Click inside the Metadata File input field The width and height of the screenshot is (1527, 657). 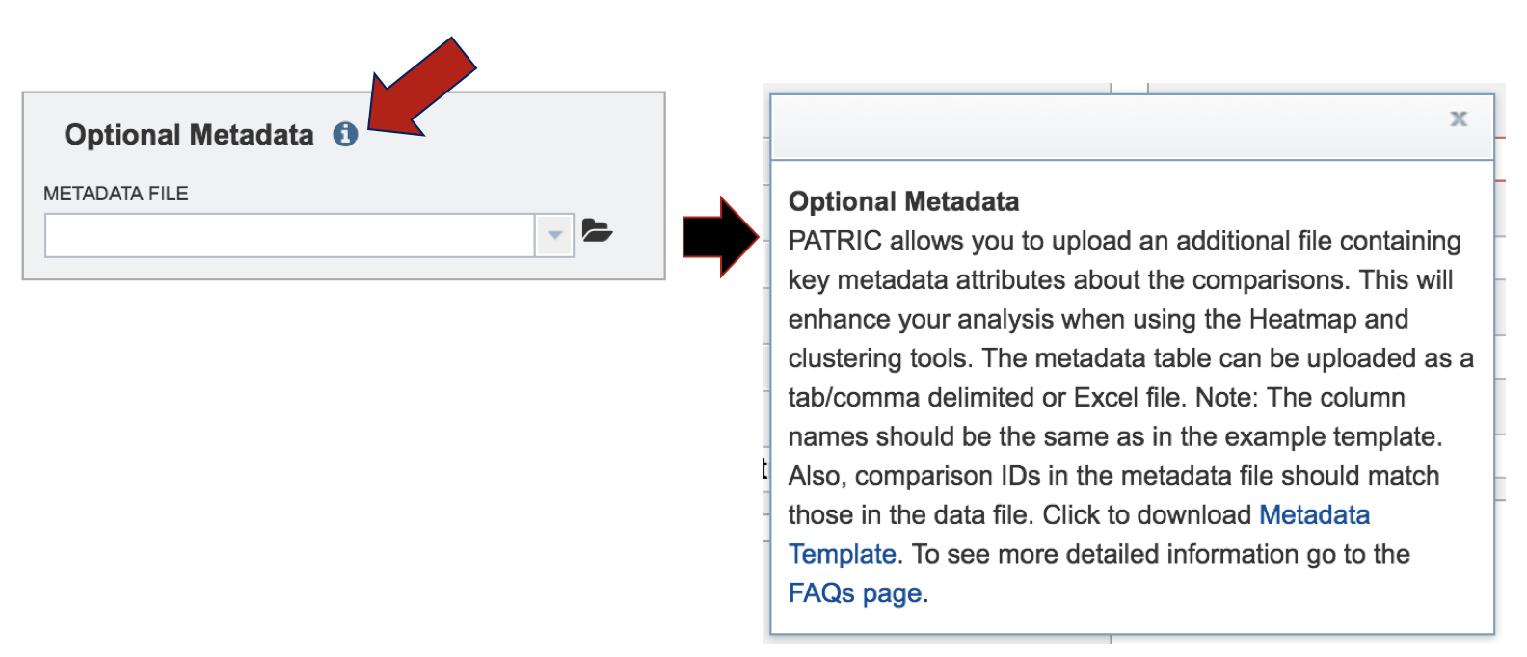289,235
